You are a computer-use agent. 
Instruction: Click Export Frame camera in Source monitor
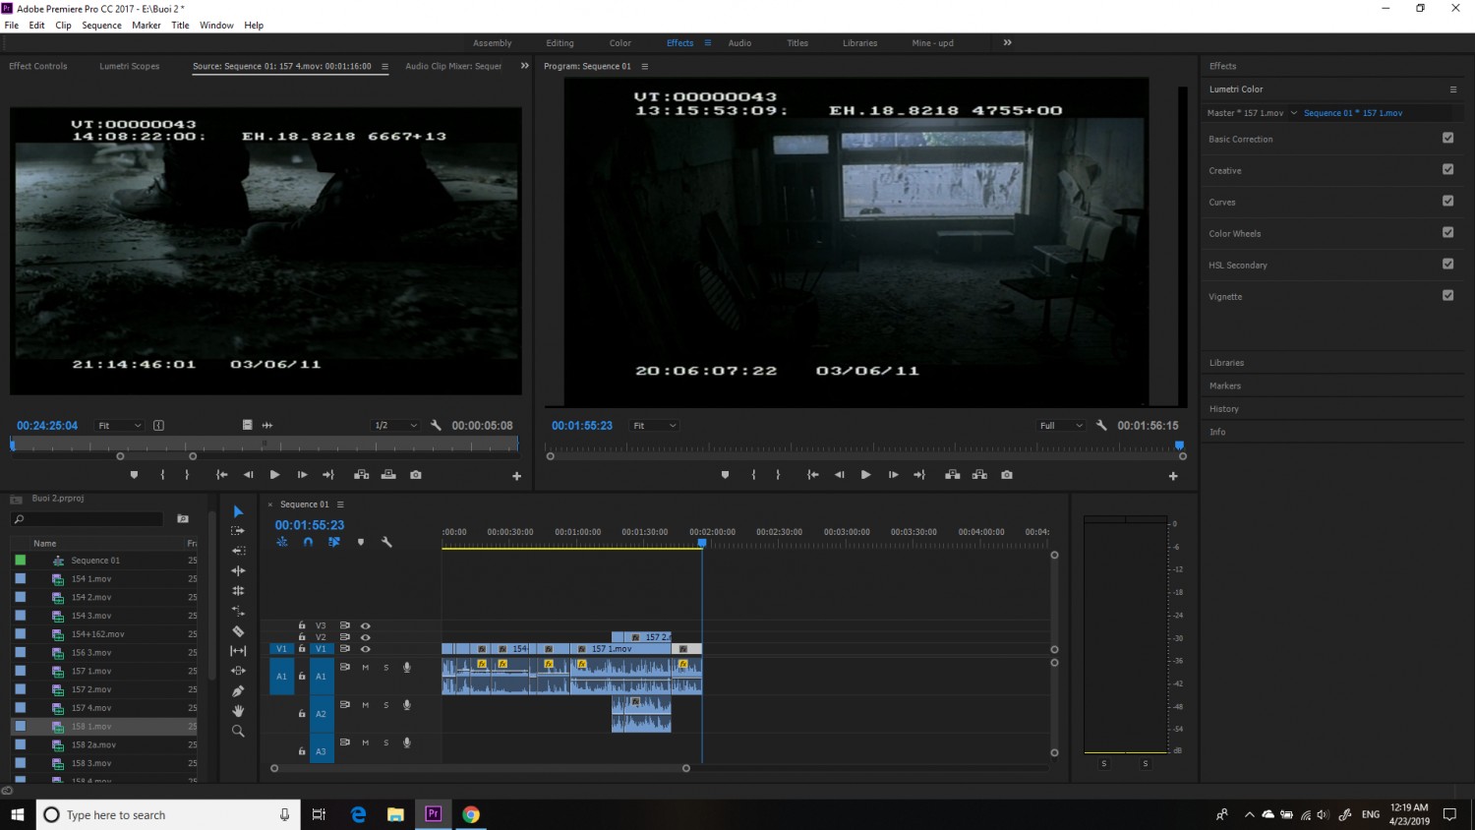tap(416, 475)
